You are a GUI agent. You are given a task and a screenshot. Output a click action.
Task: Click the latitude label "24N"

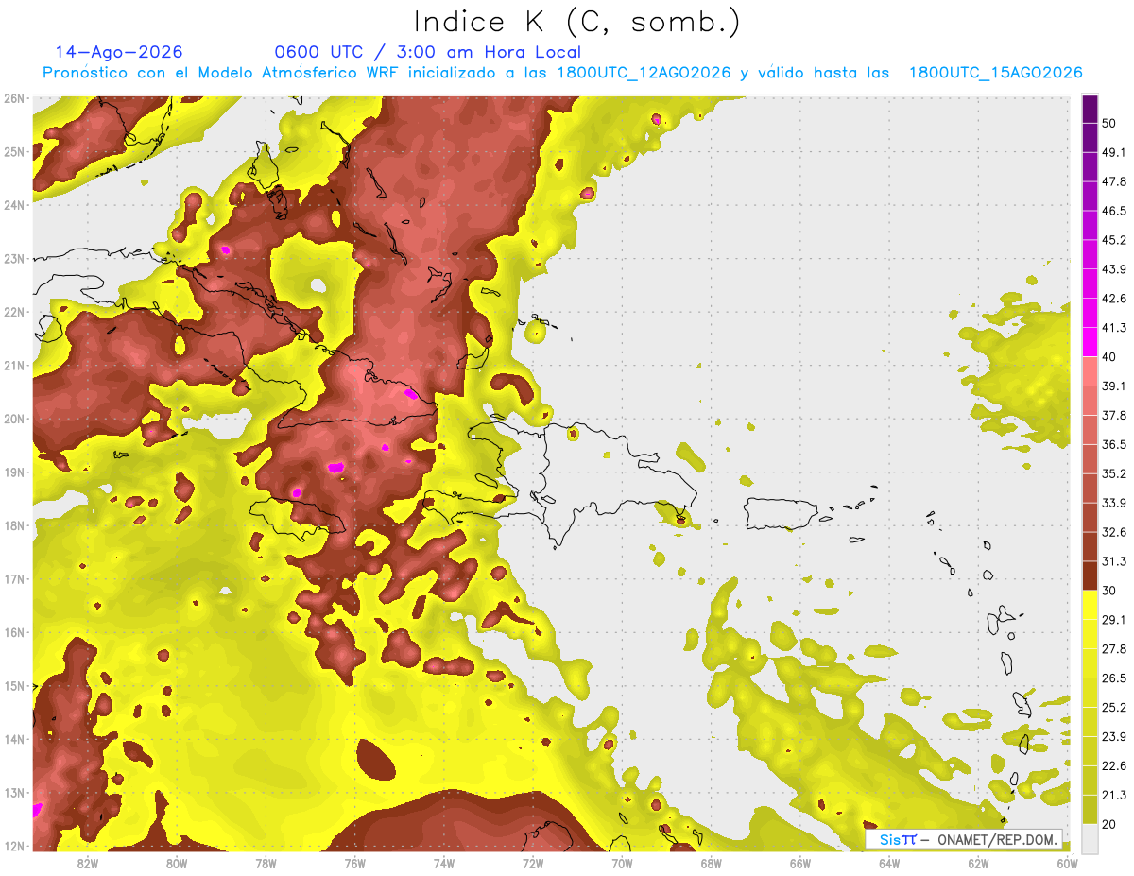[13, 205]
